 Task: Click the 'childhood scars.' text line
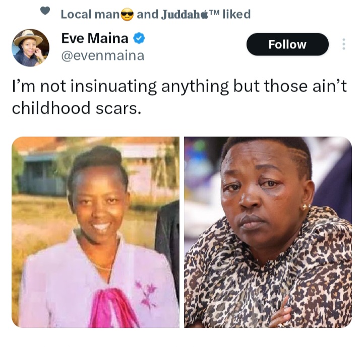77,108
